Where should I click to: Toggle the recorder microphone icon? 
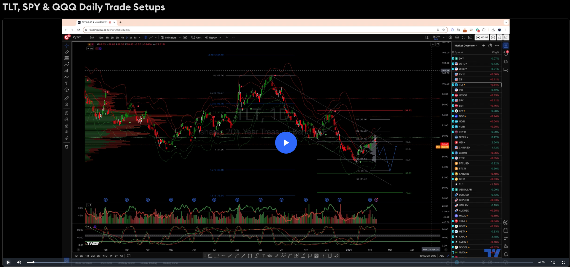(500, 37)
